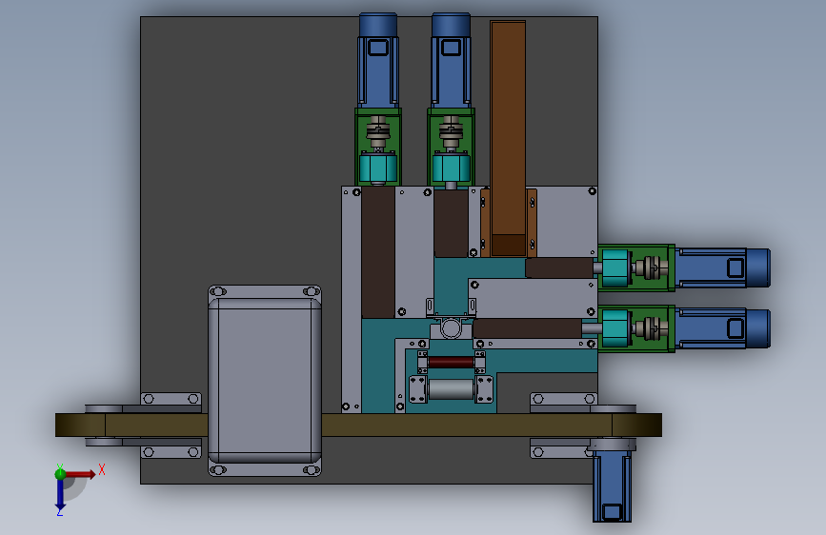Click the red X axis arrow of the triad
Image resolution: width=826 pixels, height=535 pixels.
(x=80, y=474)
